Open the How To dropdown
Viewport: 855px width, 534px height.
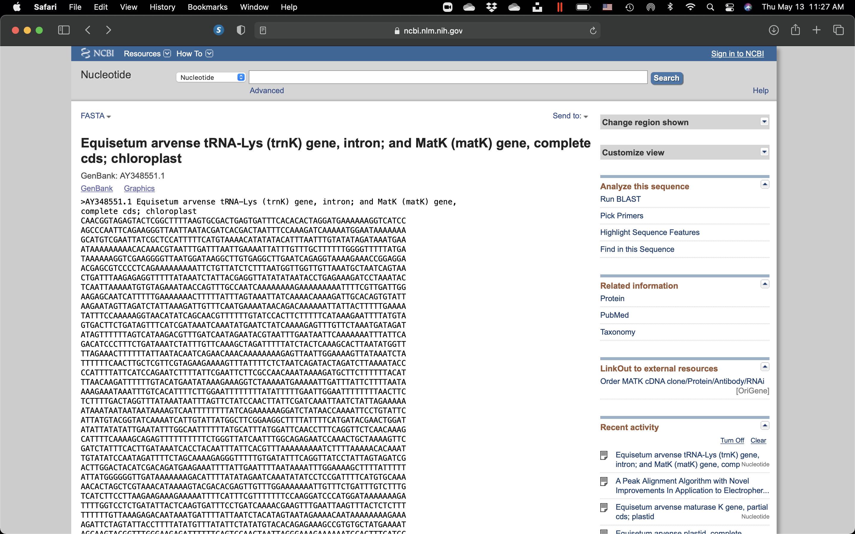pos(195,54)
